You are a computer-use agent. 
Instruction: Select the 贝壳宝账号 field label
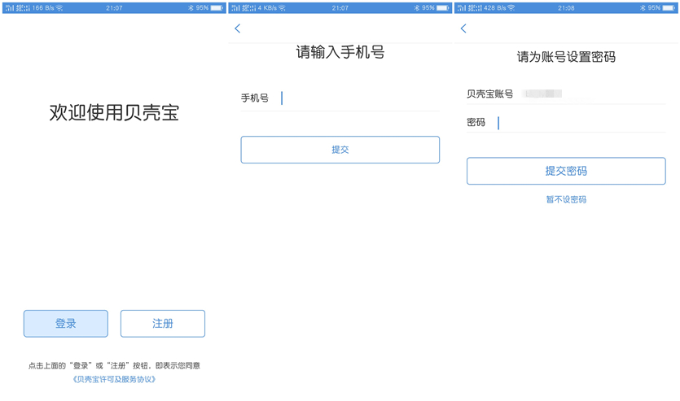490,94
